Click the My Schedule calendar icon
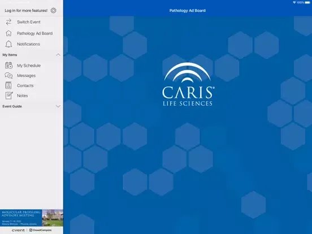The image size is (312, 234). click(x=8, y=65)
